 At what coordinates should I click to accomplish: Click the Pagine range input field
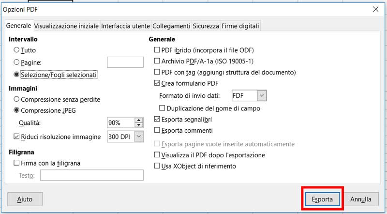[125, 62]
